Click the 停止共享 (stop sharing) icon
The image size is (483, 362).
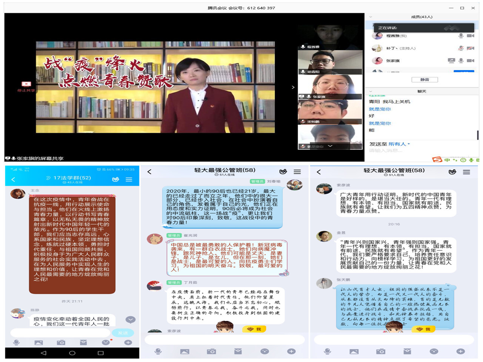[26, 84]
